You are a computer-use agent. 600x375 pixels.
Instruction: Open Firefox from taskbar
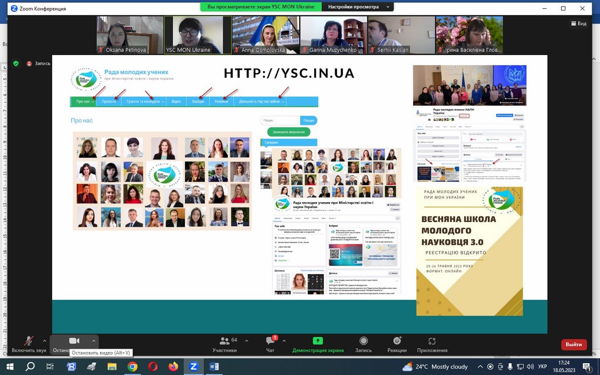[173, 367]
